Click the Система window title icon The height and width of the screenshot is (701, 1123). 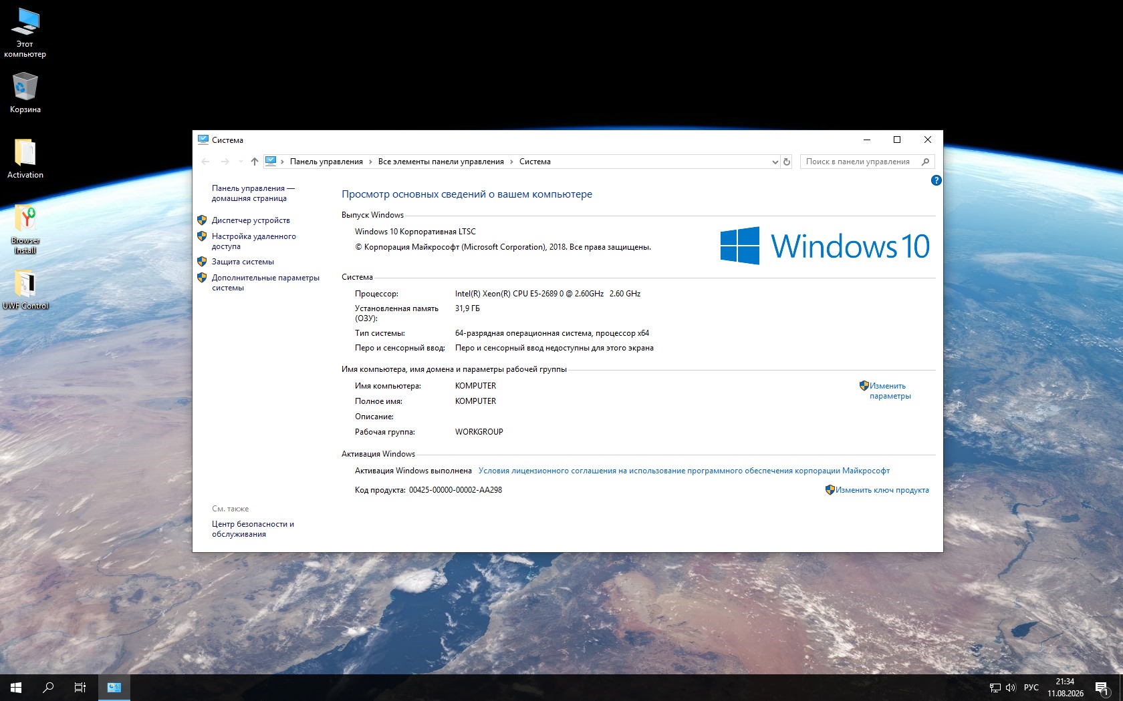pyautogui.click(x=203, y=140)
